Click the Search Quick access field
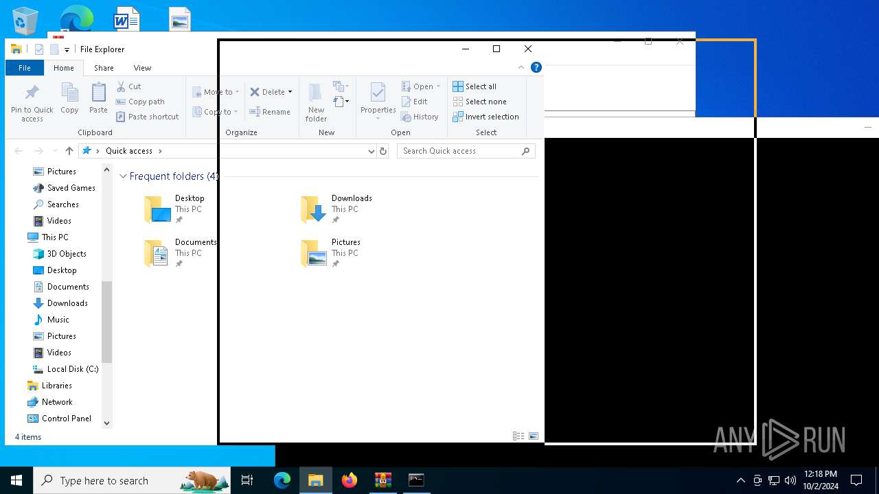 pos(466,151)
